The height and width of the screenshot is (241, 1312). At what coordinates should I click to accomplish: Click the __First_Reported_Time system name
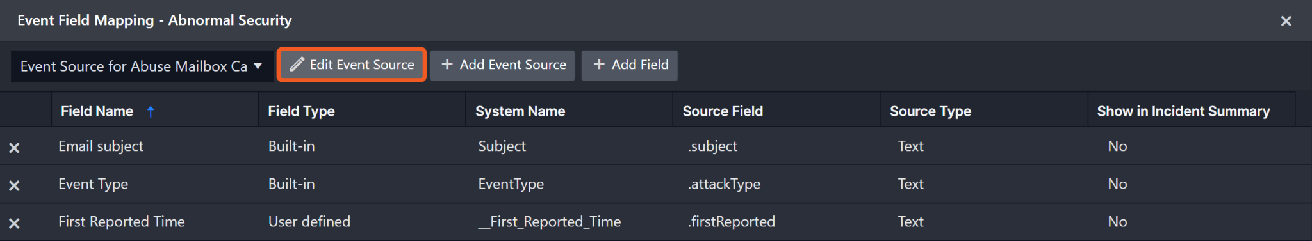(x=550, y=222)
